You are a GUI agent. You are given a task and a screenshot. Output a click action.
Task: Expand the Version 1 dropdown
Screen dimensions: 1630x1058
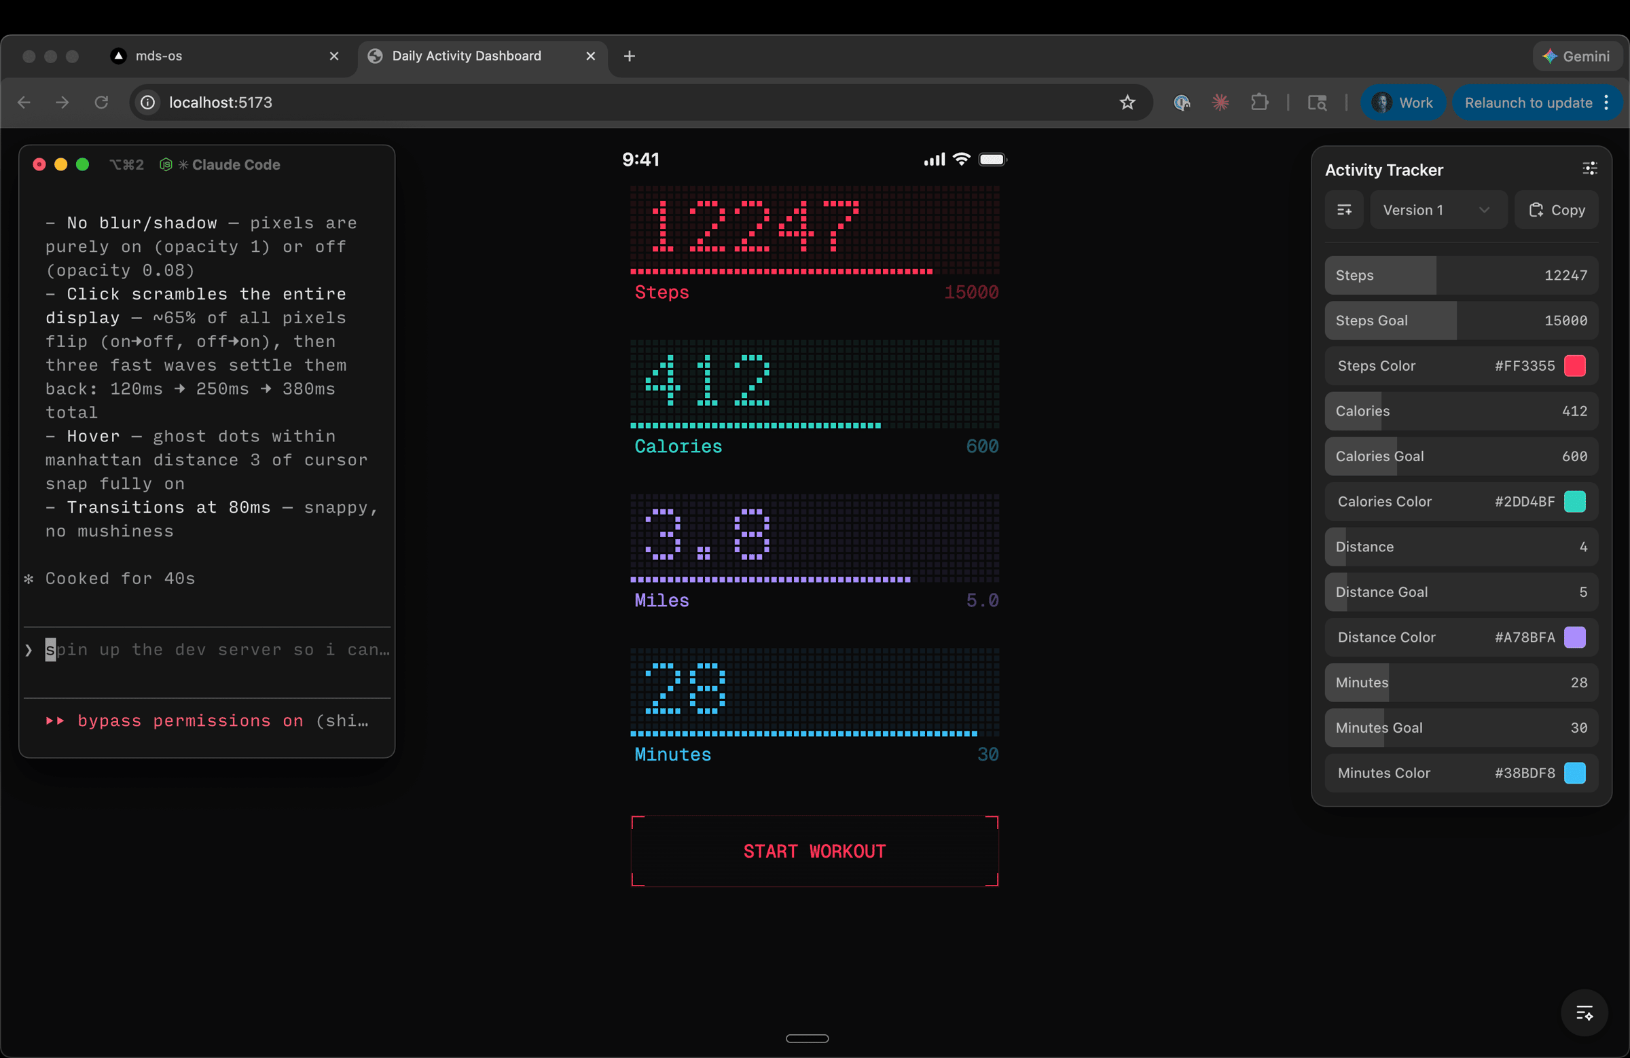1437,211
